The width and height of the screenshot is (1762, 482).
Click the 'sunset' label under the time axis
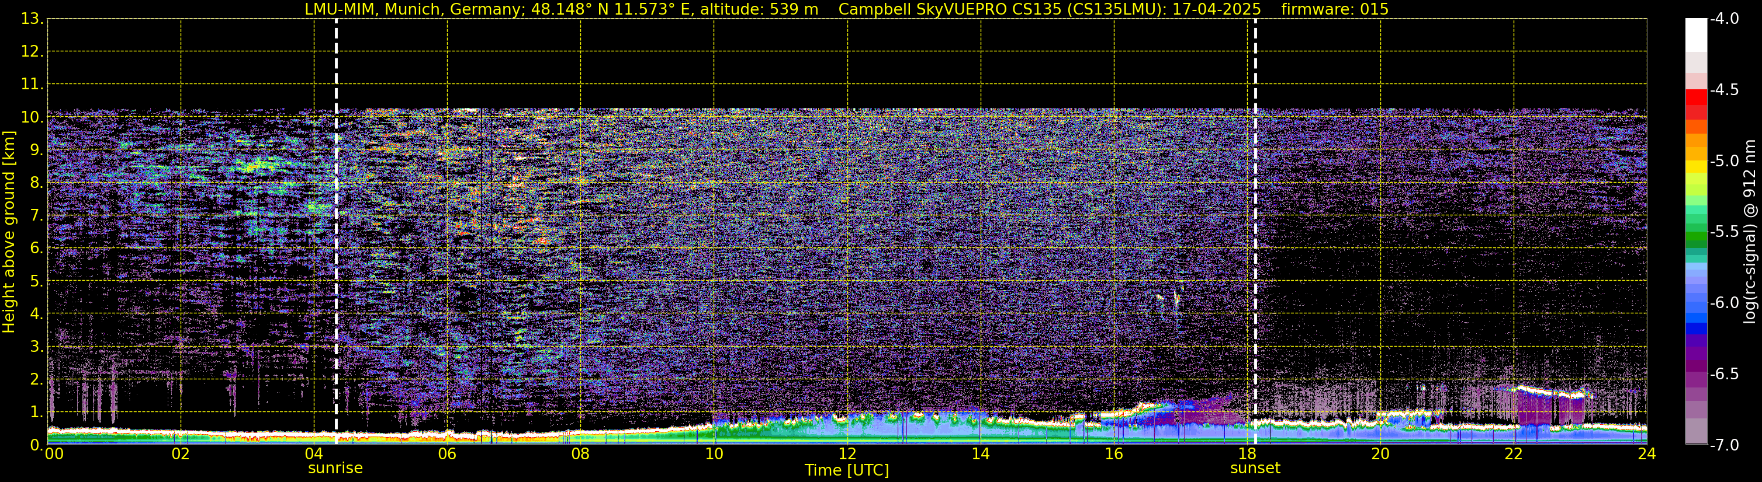tap(1255, 467)
